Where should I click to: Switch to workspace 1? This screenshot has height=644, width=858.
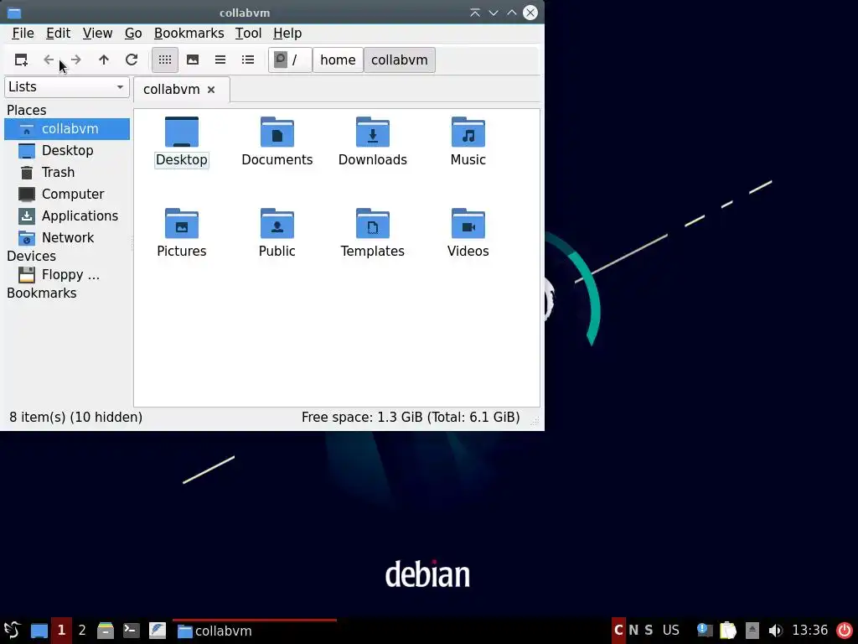tap(61, 631)
